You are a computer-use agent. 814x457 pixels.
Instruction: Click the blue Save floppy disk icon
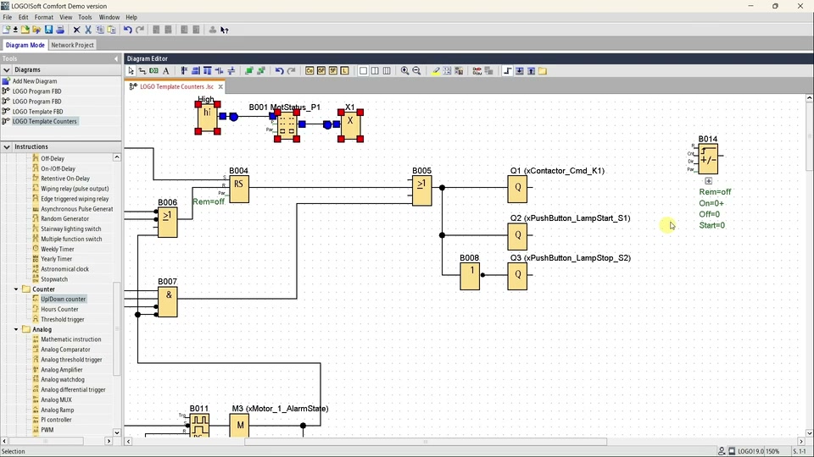click(x=48, y=30)
